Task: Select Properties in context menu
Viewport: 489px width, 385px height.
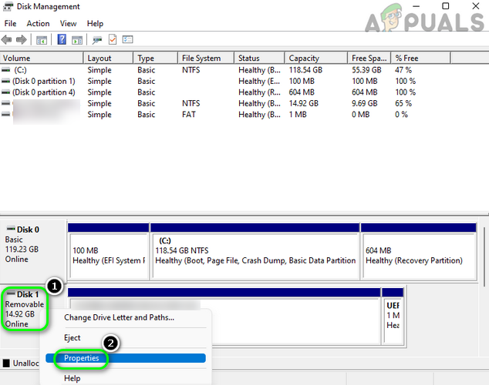Action: [x=126, y=358]
